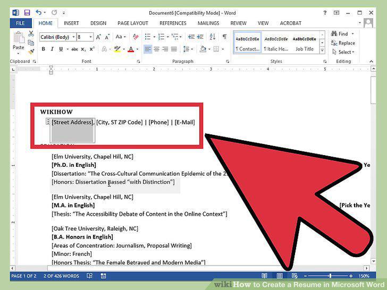The image size is (387, 290).
Task: Open Font dialog launcher
Action: (138, 62)
